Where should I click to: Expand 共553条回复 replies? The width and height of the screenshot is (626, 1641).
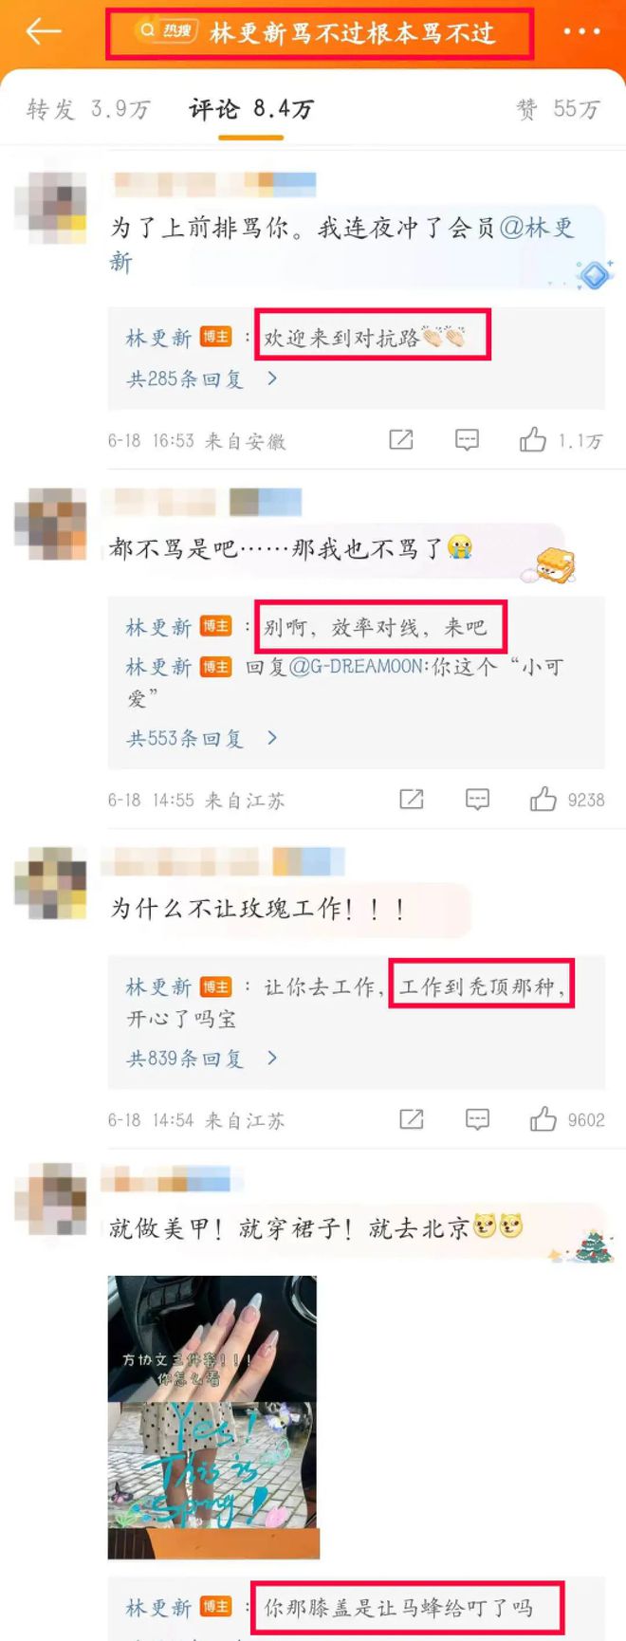[202, 738]
